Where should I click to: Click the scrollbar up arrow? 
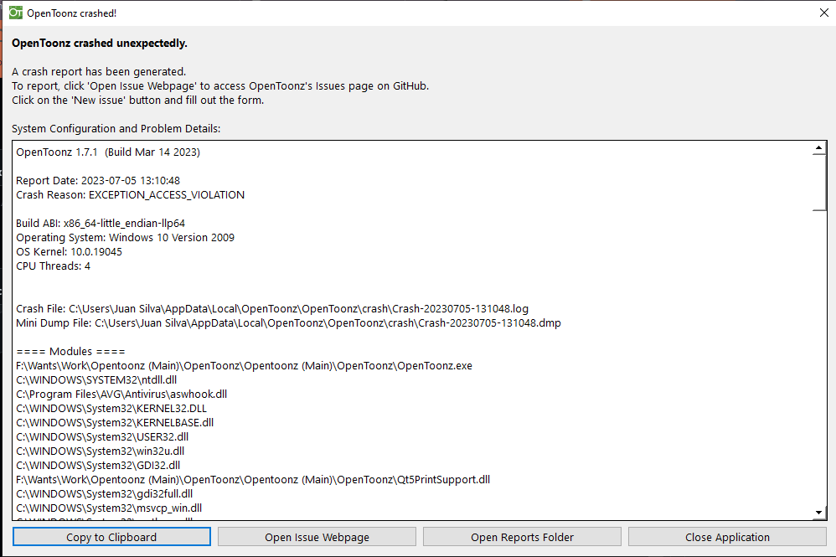point(820,147)
